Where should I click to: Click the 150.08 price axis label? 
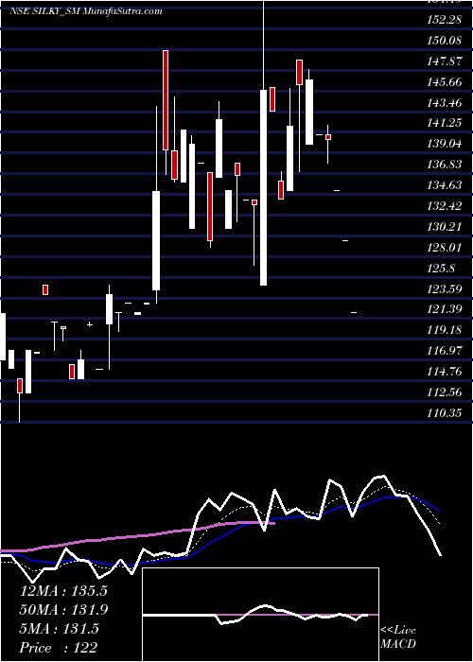[446, 41]
